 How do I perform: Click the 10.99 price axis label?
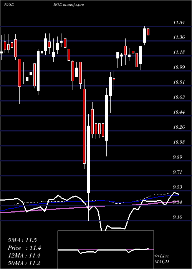(x=179, y=67)
